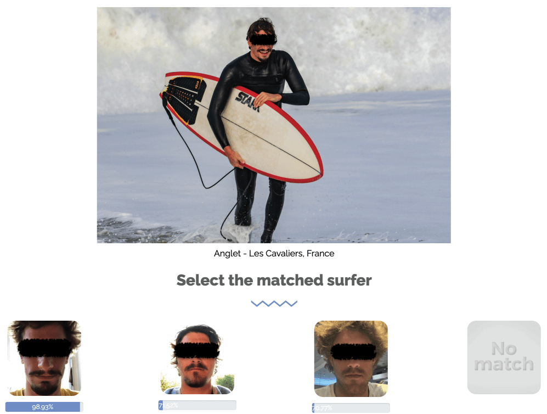Click the Anglet - Les Cavaliers, France caption

(274, 254)
